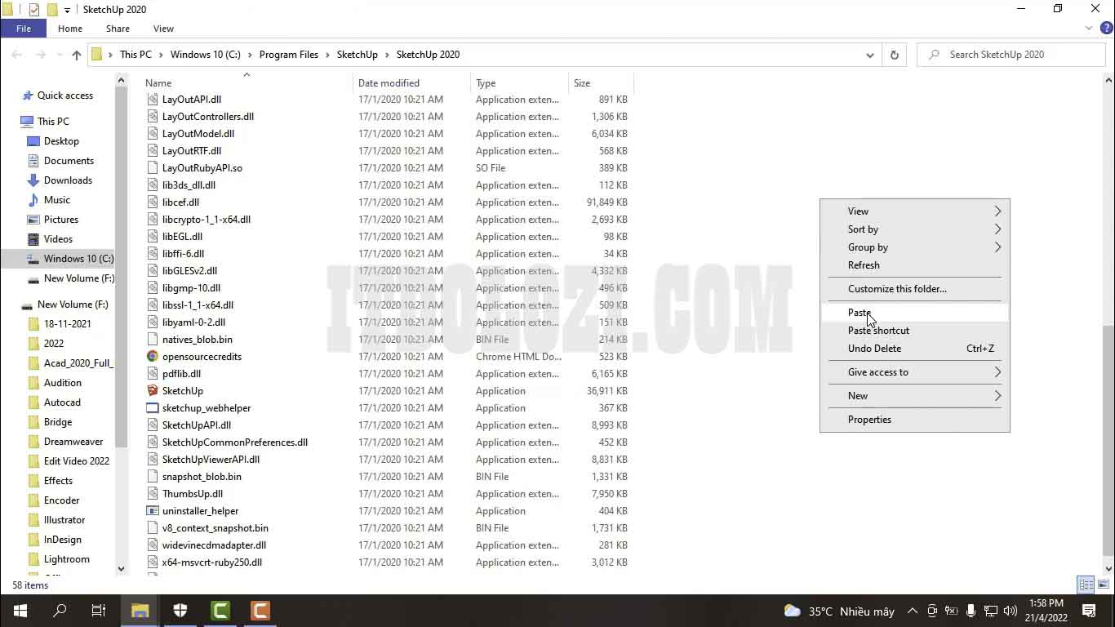
Task: Open Windows Security shield in taskbar
Action: [x=180, y=611]
